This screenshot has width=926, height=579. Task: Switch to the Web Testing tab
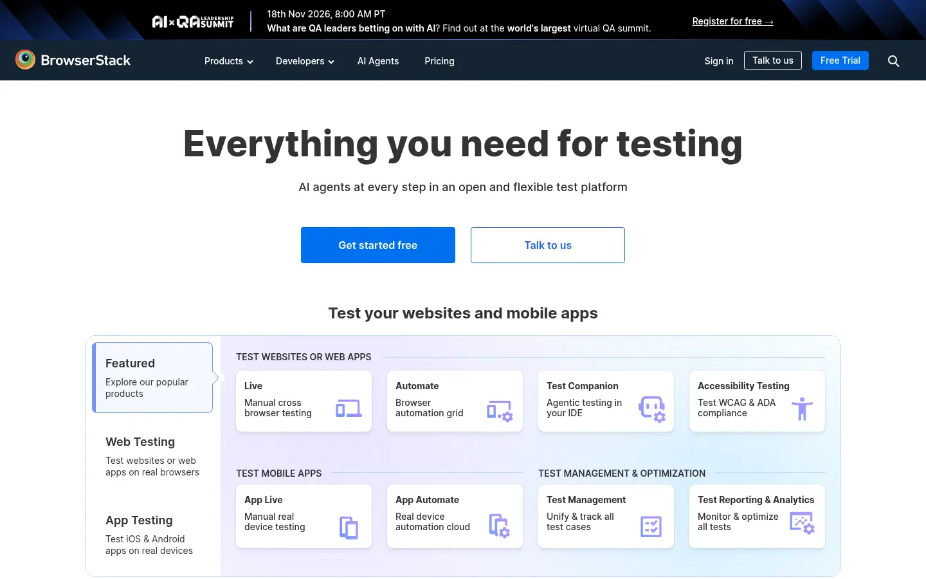(152, 456)
